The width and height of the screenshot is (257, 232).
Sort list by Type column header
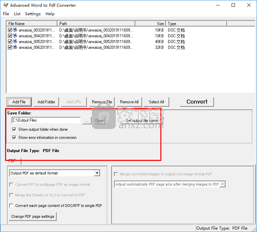coord(196,24)
